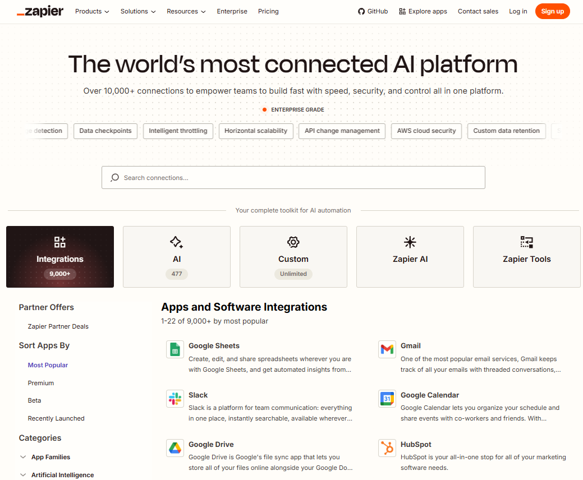Open the Gmail title link

(x=411, y=346)
